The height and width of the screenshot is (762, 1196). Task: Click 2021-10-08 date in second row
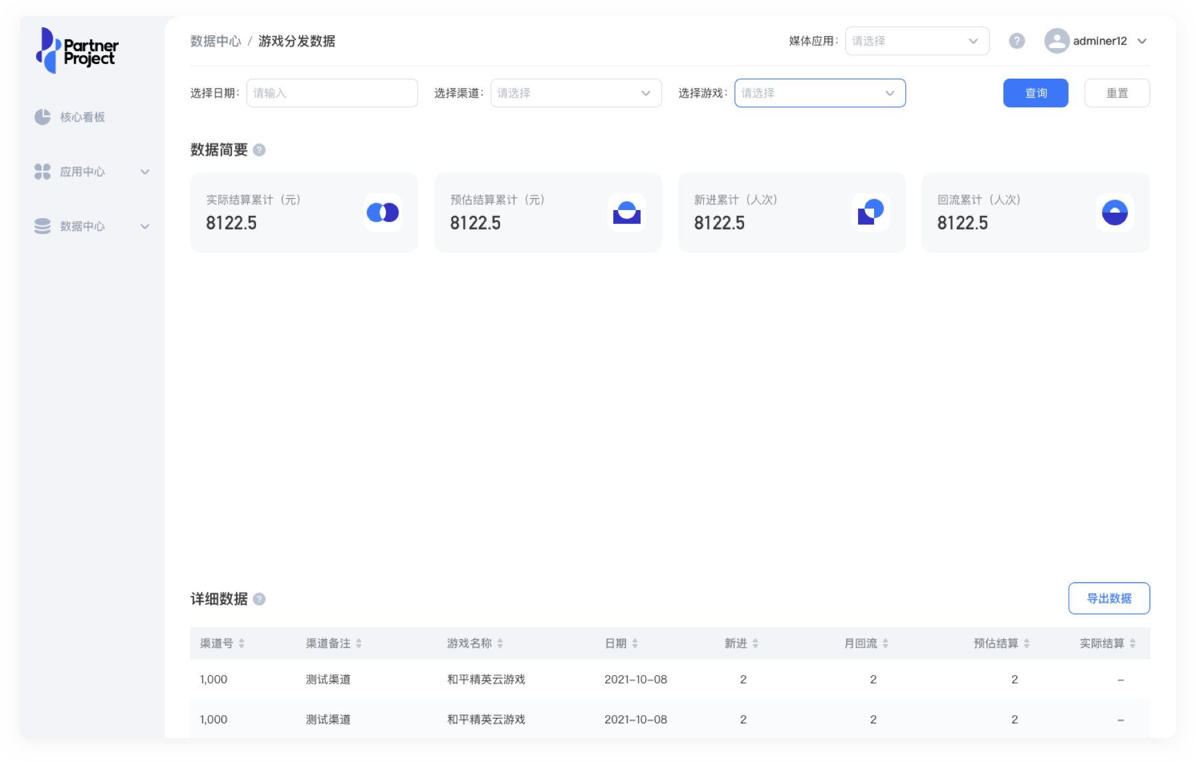pyautogui.click(x=635, y=719)
